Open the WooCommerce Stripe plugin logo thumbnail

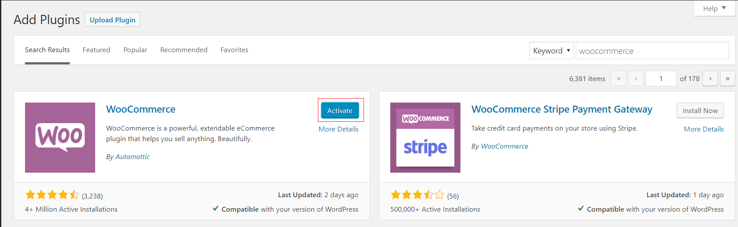[x=425, y=138]
